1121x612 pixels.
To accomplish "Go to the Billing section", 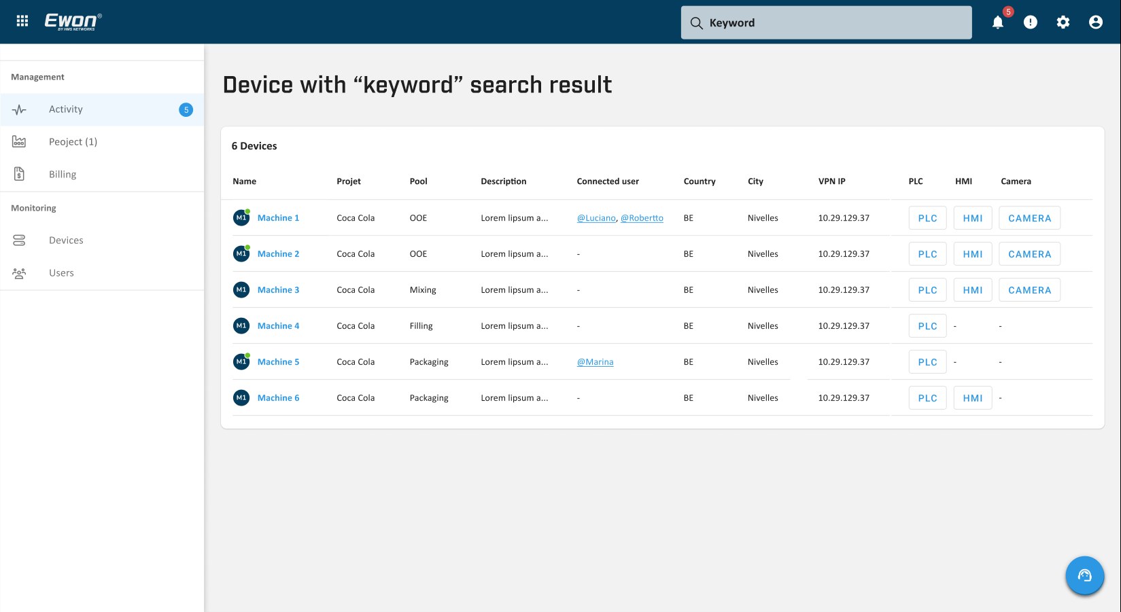I will tap(102, 175).
